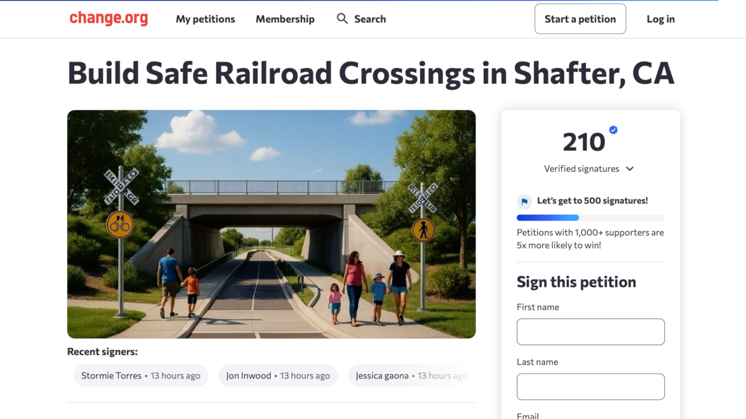Open the My petitions menu item
The image size is (746, 419).
click(205, 19)
